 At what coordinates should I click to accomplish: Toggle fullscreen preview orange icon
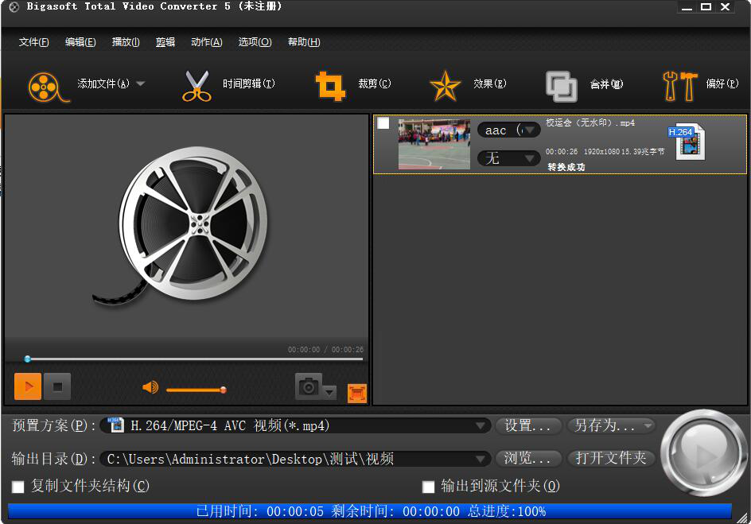click(x=357, y=393)
